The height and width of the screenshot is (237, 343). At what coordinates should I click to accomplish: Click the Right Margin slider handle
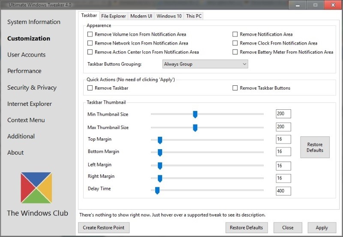pos(160,178)
